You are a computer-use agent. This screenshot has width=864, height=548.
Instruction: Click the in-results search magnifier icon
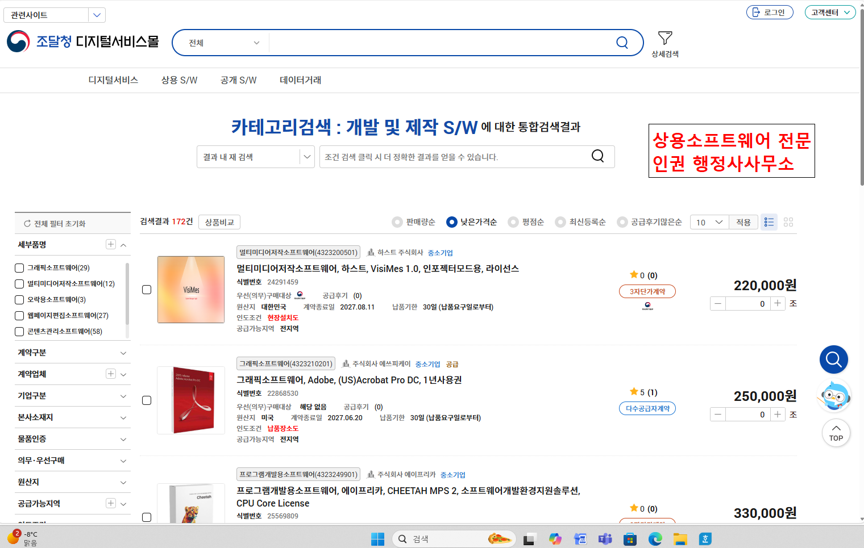click(598, 156)
